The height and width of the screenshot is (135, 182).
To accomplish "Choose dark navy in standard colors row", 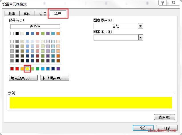I will pyautogui.click(x=53, y=69).
